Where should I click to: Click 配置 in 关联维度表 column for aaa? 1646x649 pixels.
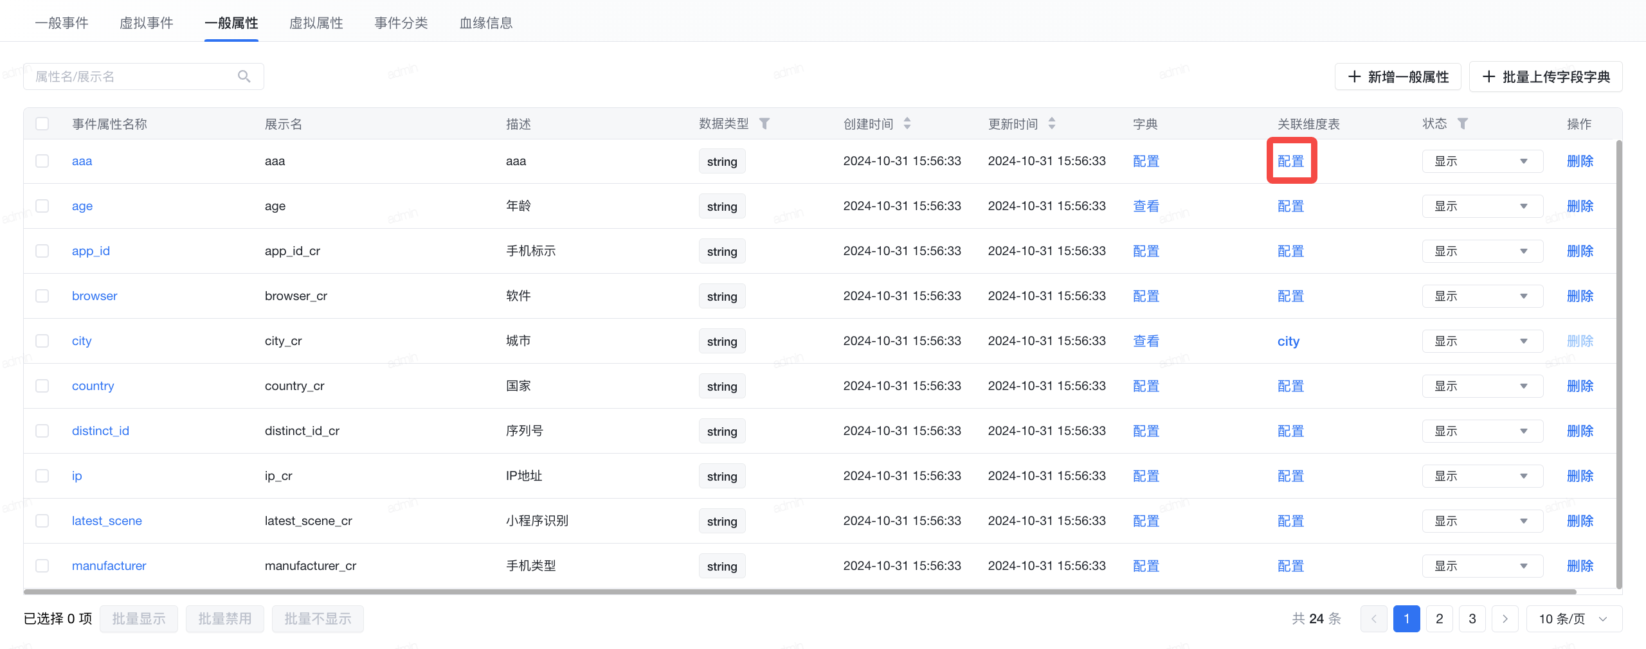point(1291,161)
